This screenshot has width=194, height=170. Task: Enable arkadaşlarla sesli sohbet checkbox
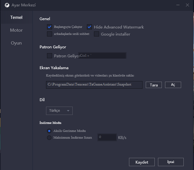point(50,34)
